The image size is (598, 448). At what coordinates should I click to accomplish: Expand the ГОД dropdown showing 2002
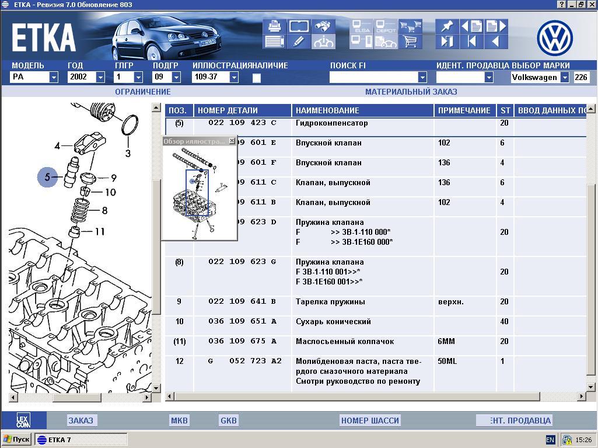(x=100, y=77)
